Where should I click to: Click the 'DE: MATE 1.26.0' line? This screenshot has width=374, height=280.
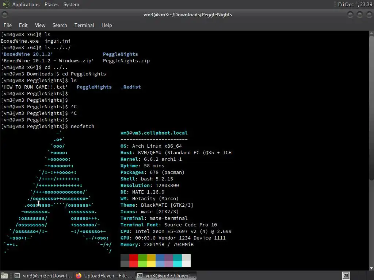pyautogui.click(x=142, y=192)
